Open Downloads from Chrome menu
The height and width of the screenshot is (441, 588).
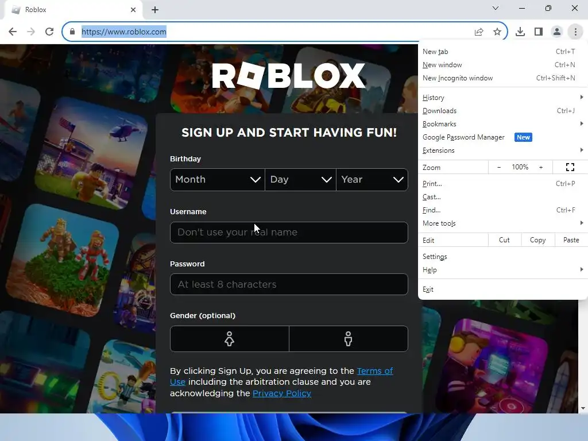click(x=502, y=111)
